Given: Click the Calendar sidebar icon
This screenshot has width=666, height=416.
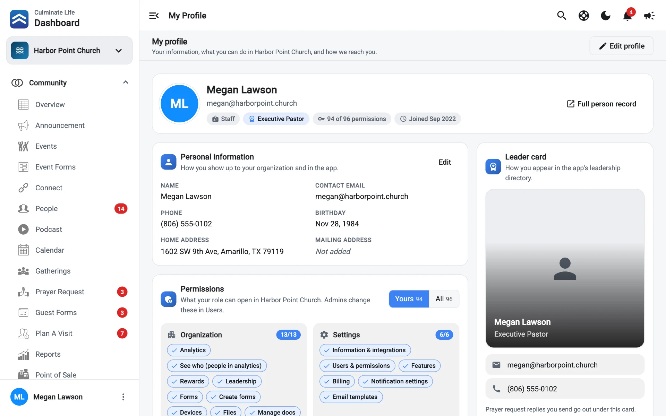Looking at the screenshot, I should point(23,250).
